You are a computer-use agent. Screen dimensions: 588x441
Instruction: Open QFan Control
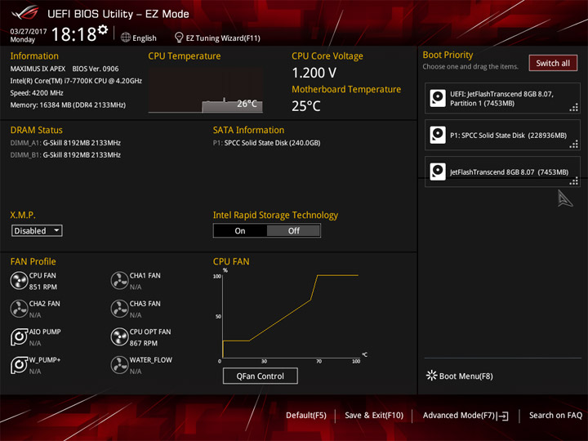click(261, 376)
